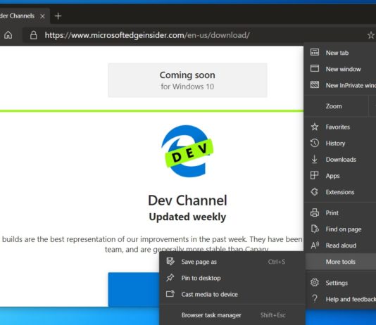Click the Updated weekly text
The image size is (376, 325).
(x=187, y=217)
